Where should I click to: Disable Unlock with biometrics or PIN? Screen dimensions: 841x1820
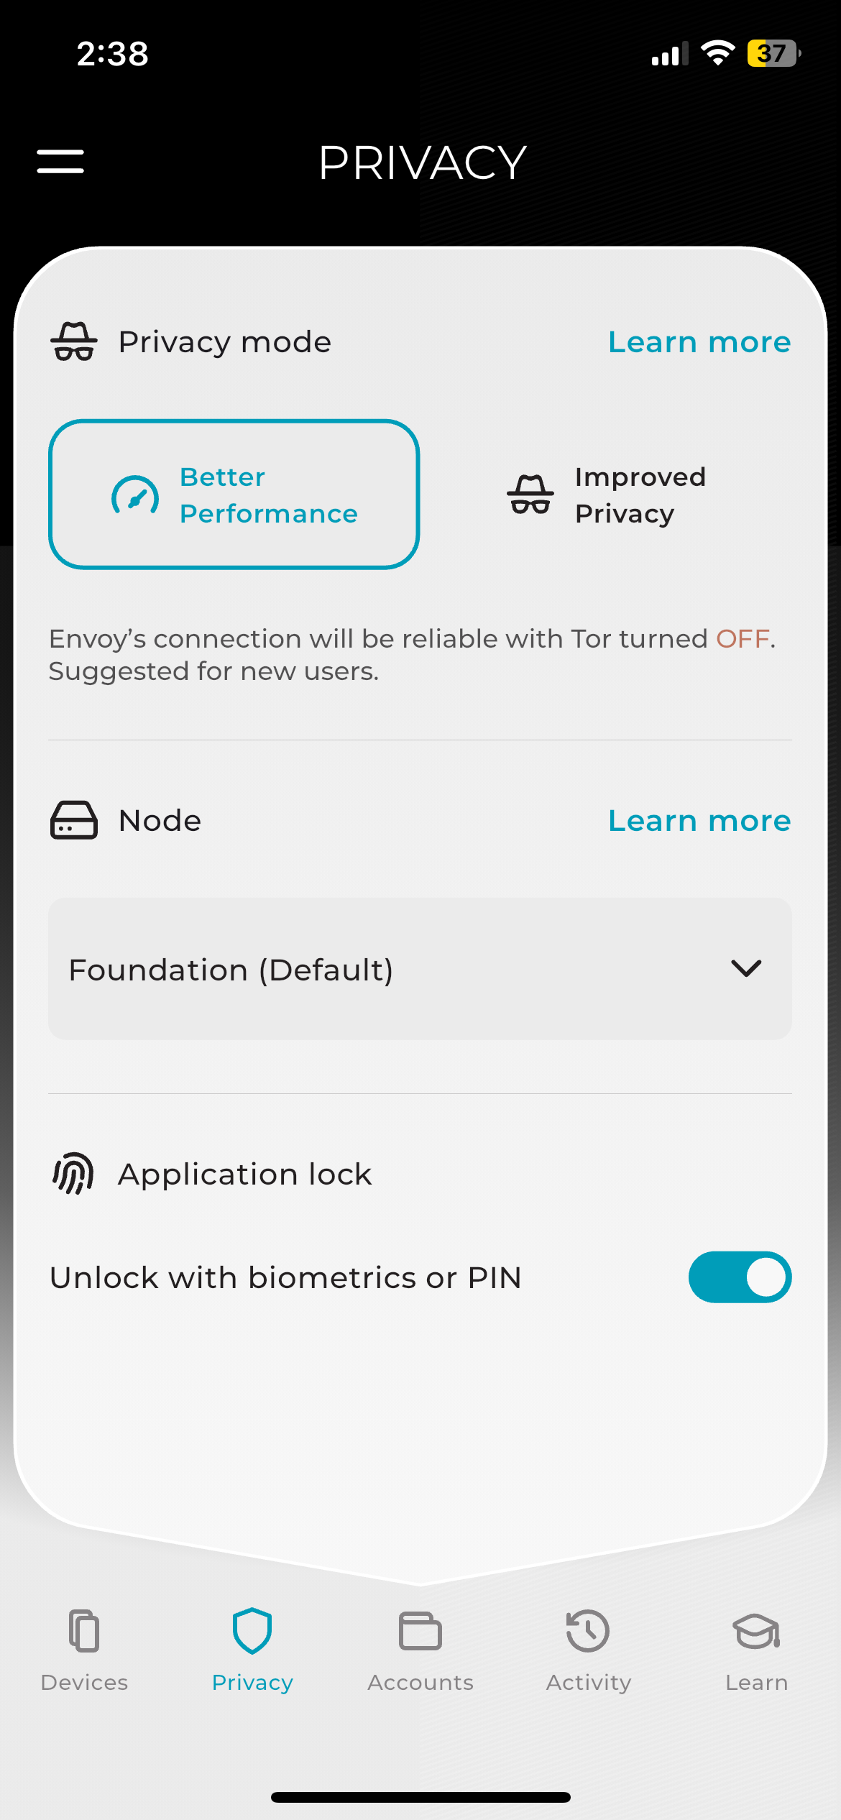pos(740,1277)
